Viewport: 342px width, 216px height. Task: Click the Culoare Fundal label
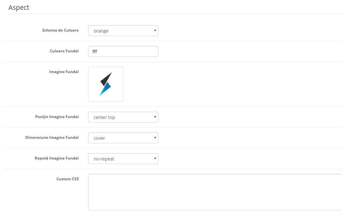click(x=64, y=51)
